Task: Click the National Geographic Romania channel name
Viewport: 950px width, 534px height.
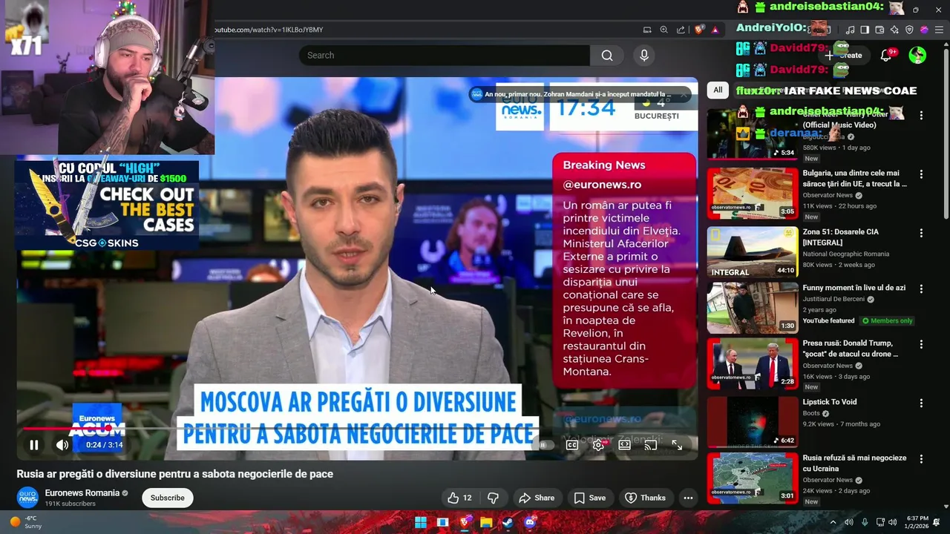Action: (x=845, y=254)
